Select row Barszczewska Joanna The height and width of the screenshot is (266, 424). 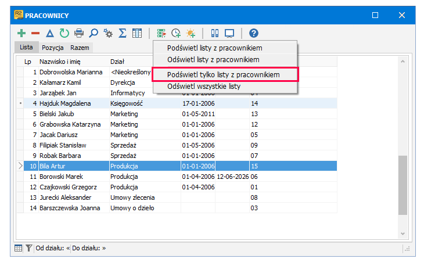click(177, 208)
